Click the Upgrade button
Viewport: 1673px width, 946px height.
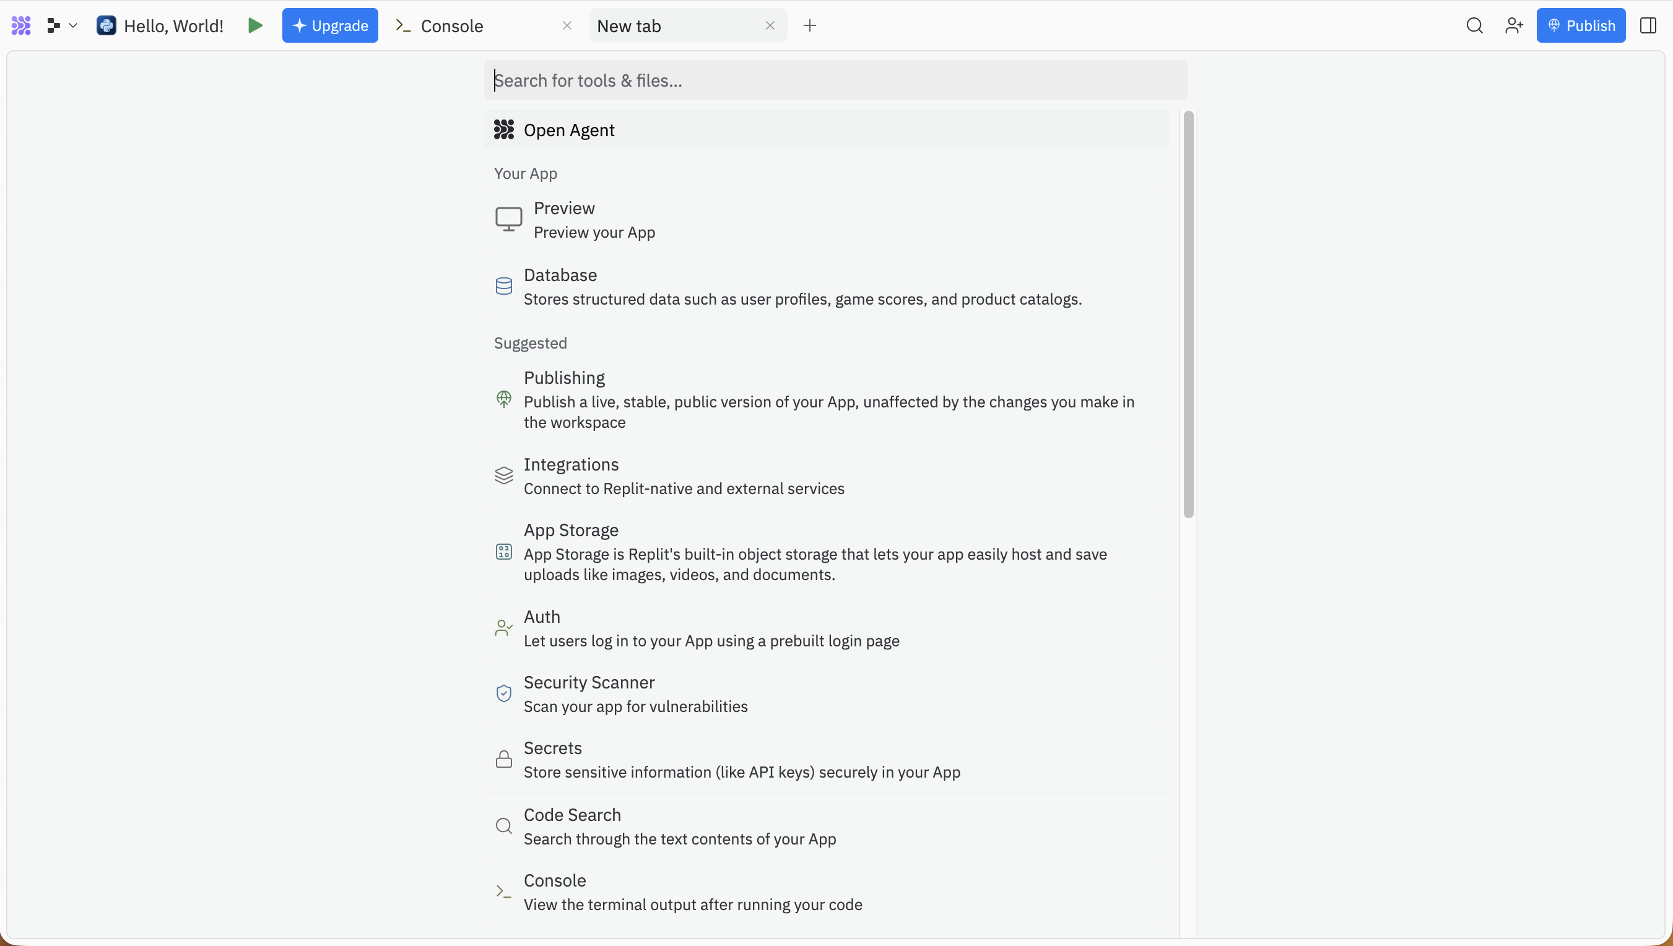pyautogui.click(x=329, y=25)
